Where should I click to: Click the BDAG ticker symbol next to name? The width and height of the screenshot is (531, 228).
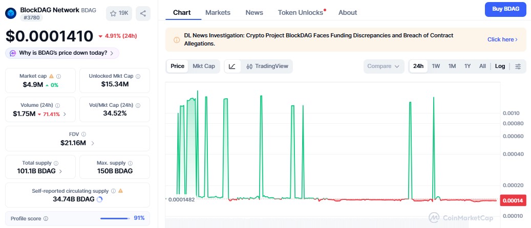89,10
